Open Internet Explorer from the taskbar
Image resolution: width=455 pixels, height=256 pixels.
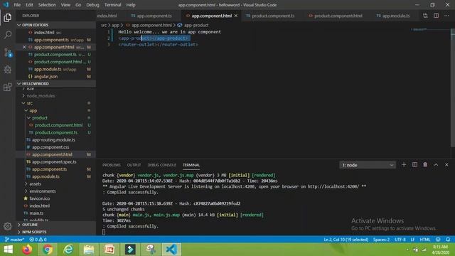[68, 250]
